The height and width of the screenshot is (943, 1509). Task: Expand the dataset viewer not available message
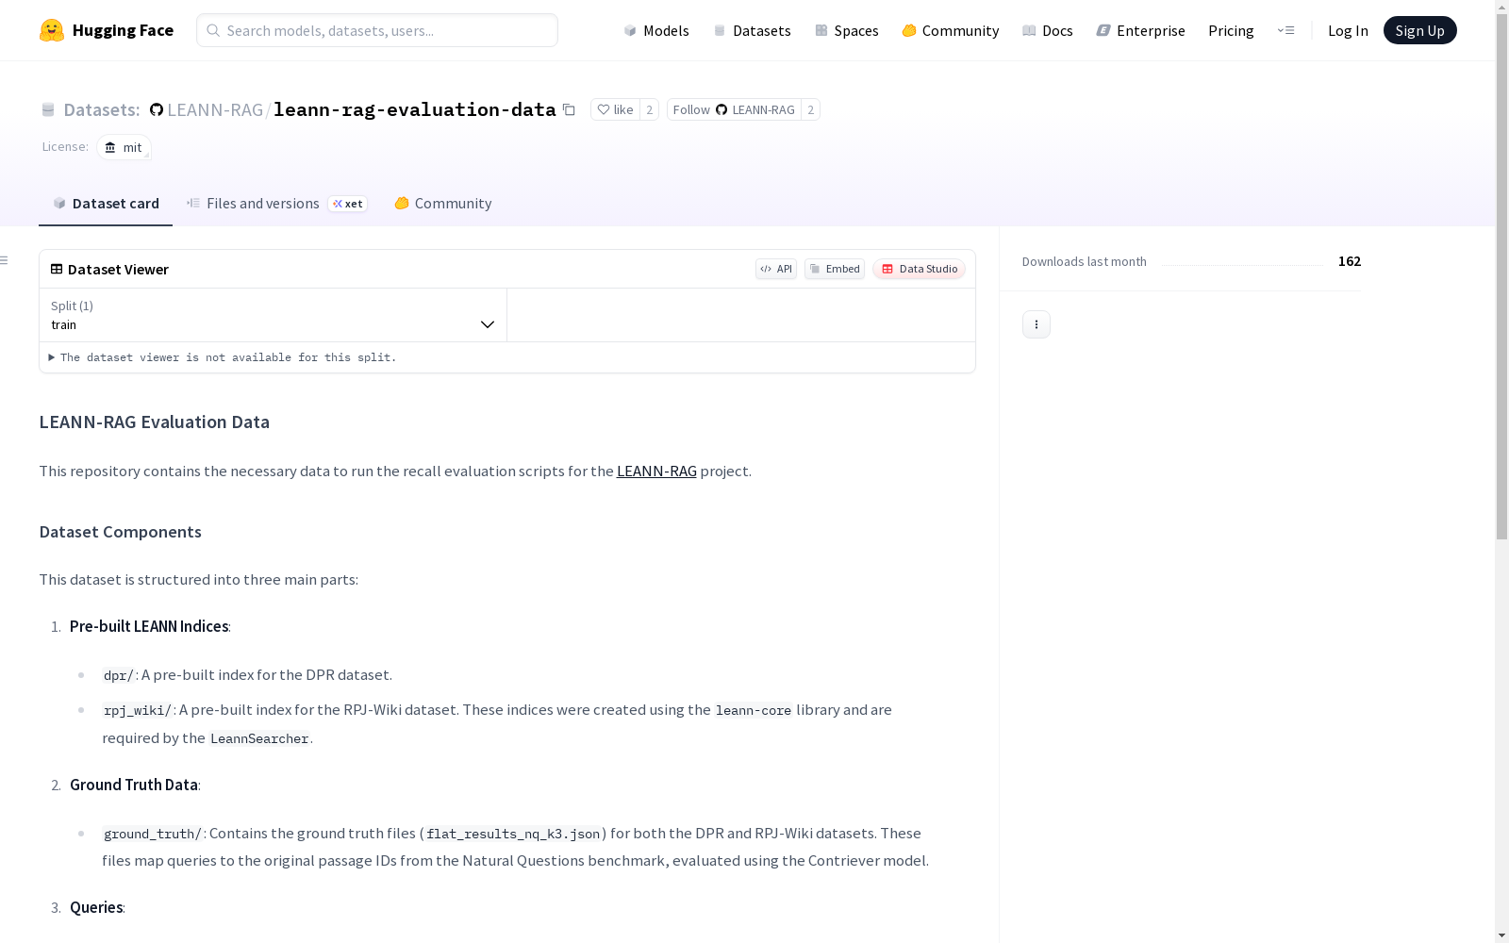pyautogui.click(x=224, y=357)
